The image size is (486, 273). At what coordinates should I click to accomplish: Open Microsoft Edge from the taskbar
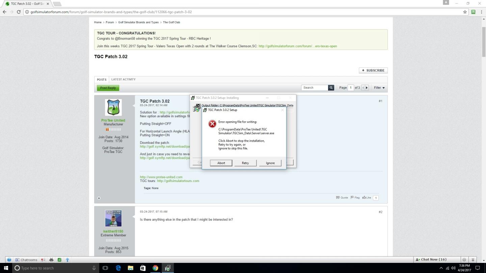[118, 268]
